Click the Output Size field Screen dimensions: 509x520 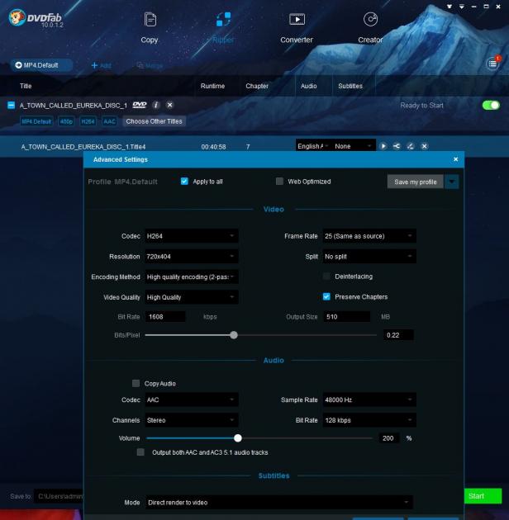pos(347,317)
